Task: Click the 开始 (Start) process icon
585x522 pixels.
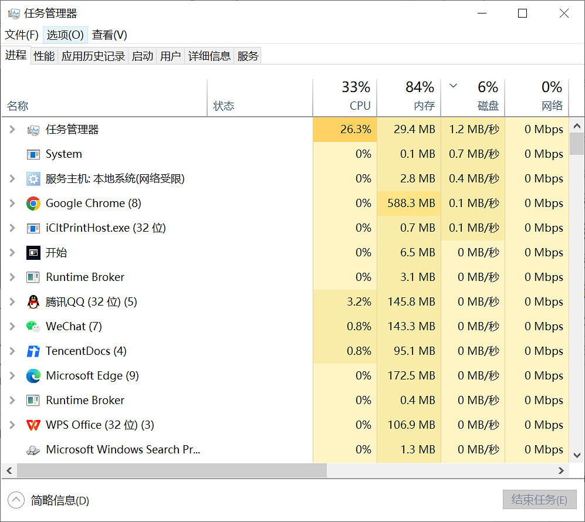Action: (x=33, y=252)
